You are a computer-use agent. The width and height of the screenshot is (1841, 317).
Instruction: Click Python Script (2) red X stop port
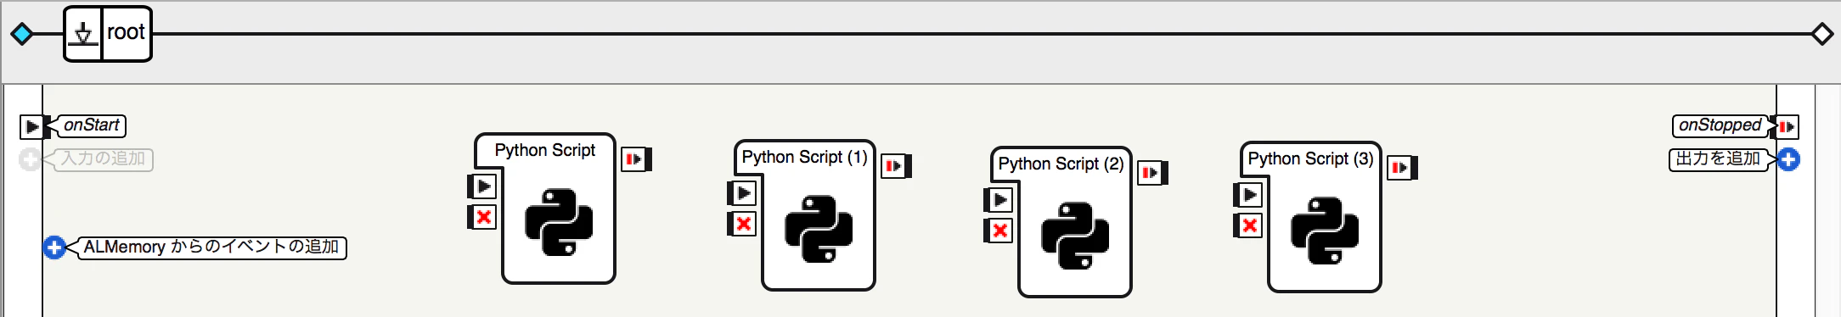tap(999, 231)
